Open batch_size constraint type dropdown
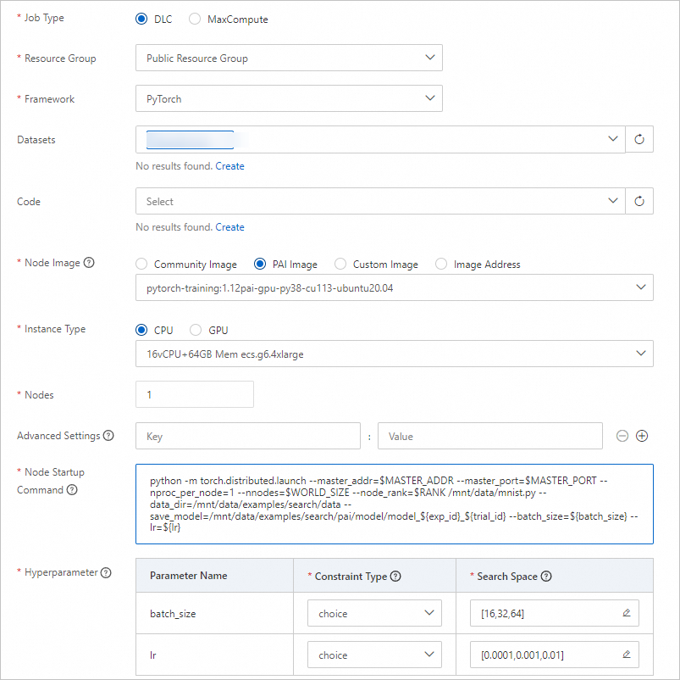 point(374,613)
